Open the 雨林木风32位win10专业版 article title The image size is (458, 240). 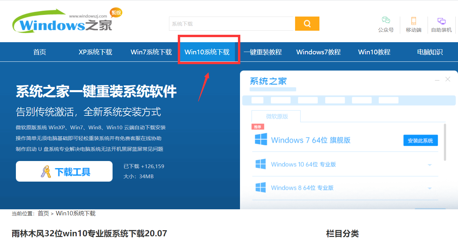coord(89,233)
